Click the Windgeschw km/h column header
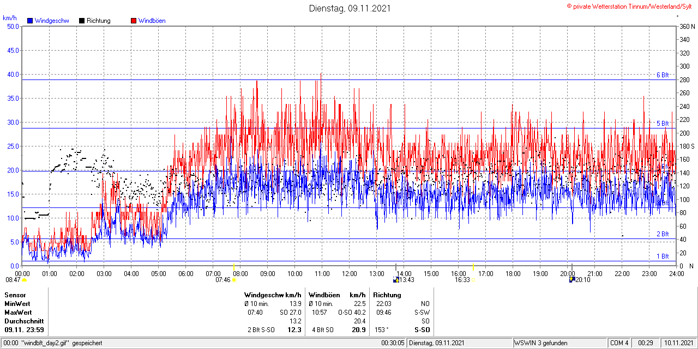The image size is (698, 349). point(273,295)
